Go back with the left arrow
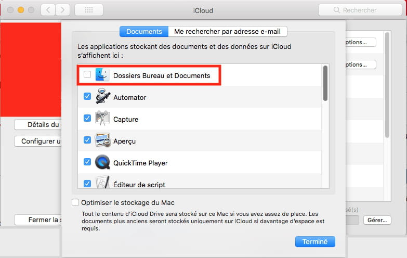 click(x=48, y=10)
